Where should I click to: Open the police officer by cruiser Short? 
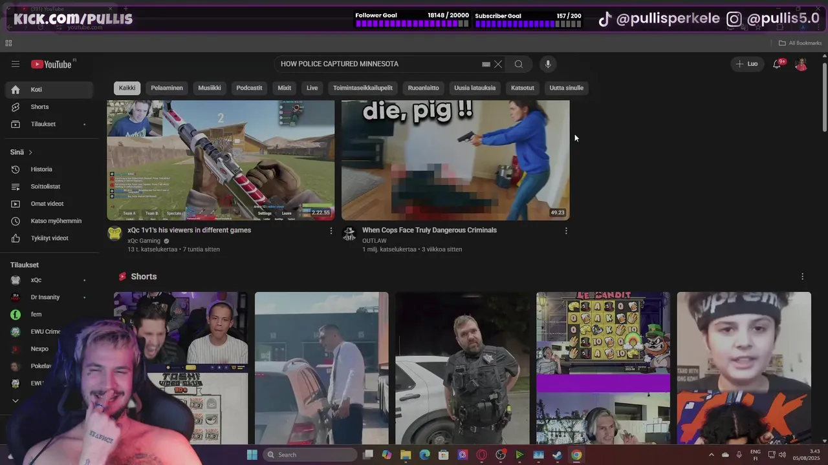(x=463, y=368)
